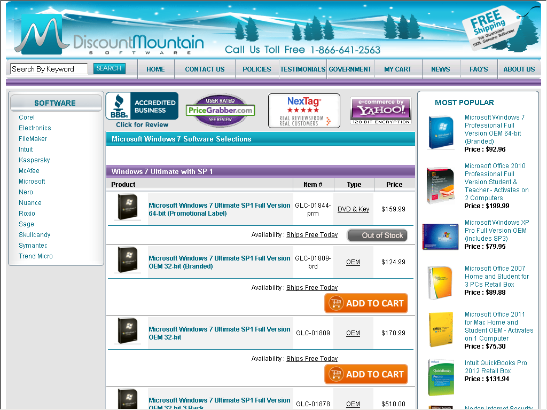Screen dimensions: 547x410
Task: Browse Kaspersky software category
Action: [34, 160]
